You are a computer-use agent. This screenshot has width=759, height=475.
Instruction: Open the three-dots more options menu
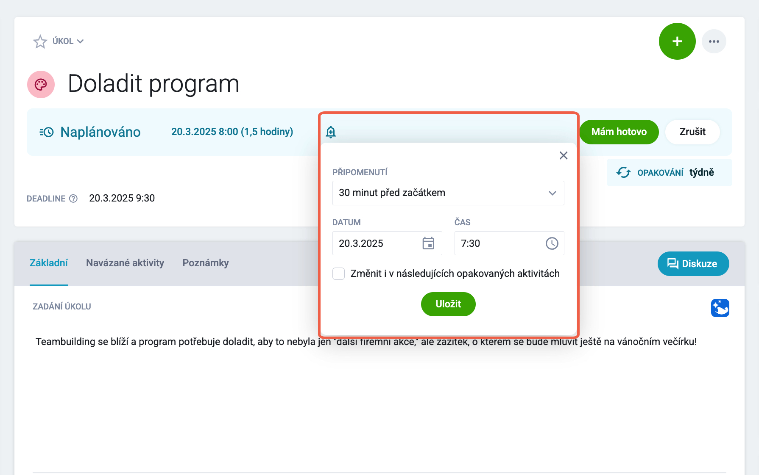[x=714, y=41]
